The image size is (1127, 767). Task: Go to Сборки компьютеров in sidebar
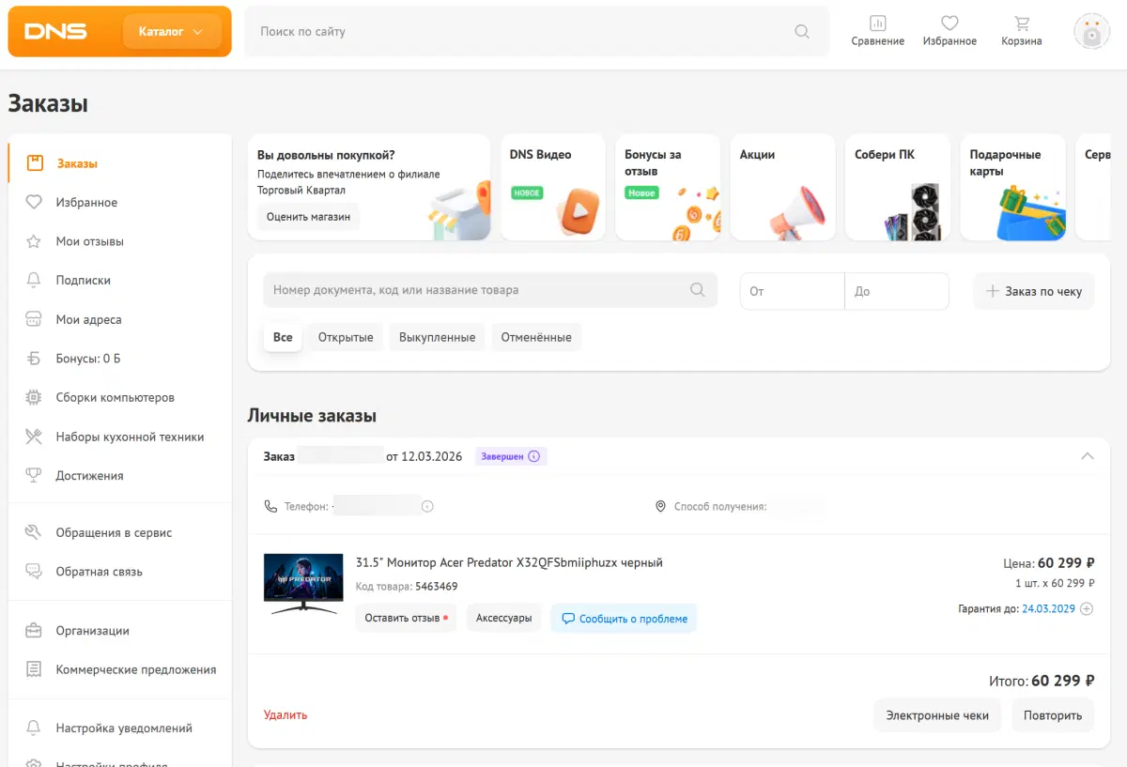[115, 397]
